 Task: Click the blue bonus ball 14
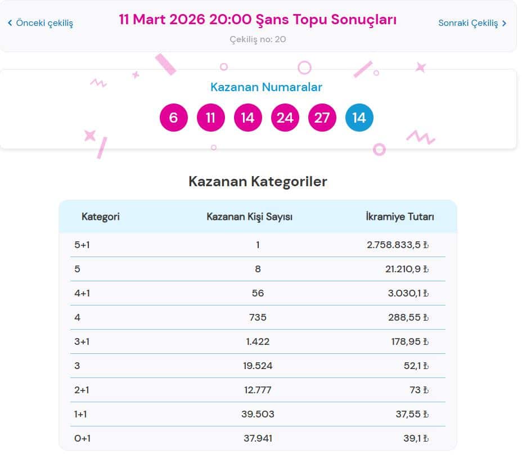click(359, 118)
